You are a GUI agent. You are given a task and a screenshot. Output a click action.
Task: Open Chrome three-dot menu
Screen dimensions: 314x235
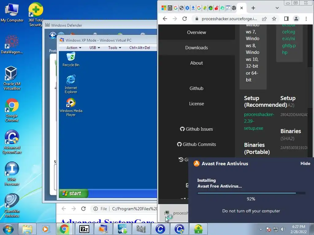[x=306, y=19]
